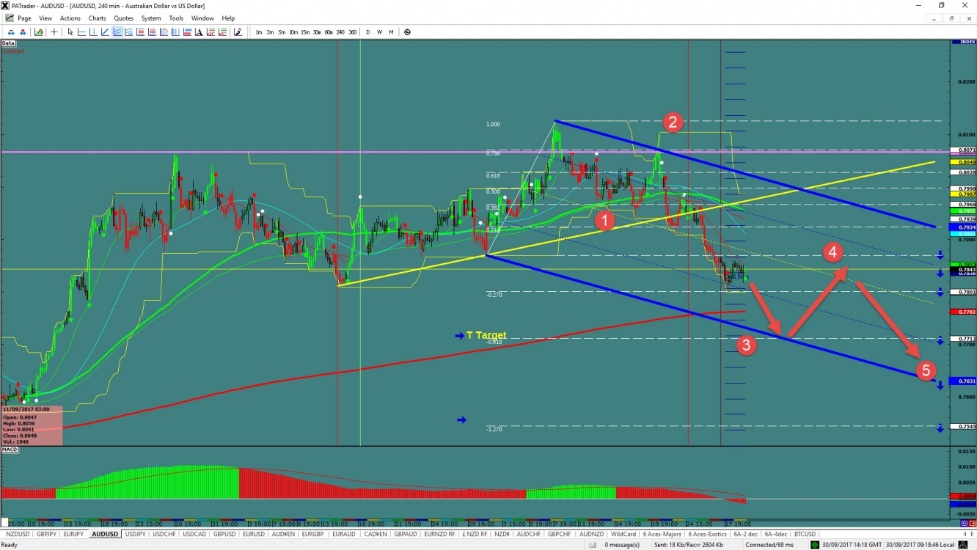Click the first red-blue arrows toolbar icon
The height and width of the screenshot is (550, 977).
click(x=11, y=32)
